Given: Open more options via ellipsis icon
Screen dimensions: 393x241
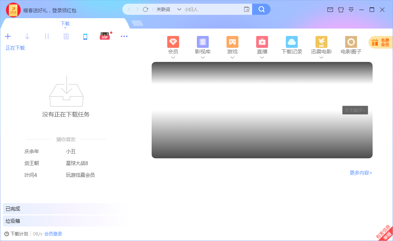Looking at the screenshot, I should (124, 36).
